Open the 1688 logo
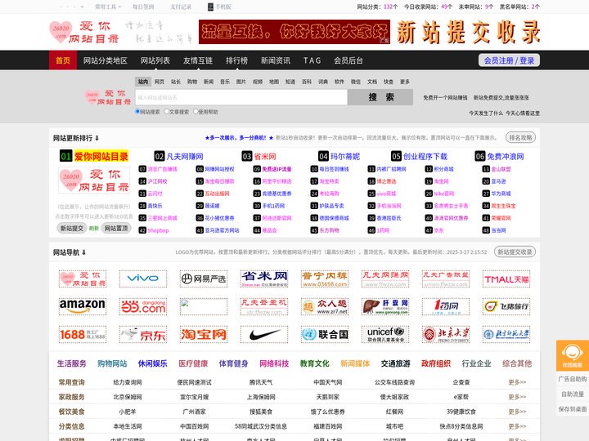 [x=83, y=334]
